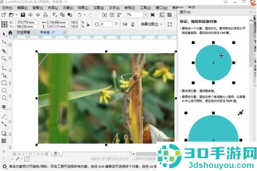
Task: Toggle the lock ratio padlock
Action: coord(88,25)
